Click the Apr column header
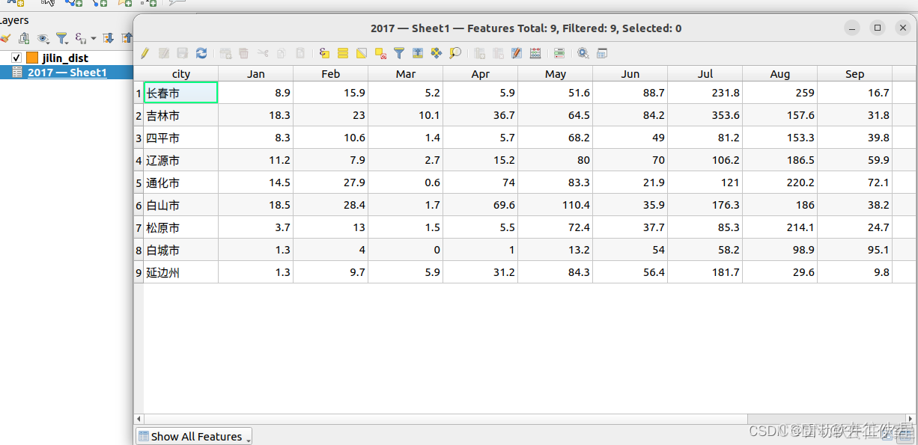This screenshot has height=445, width=918. 481,73
